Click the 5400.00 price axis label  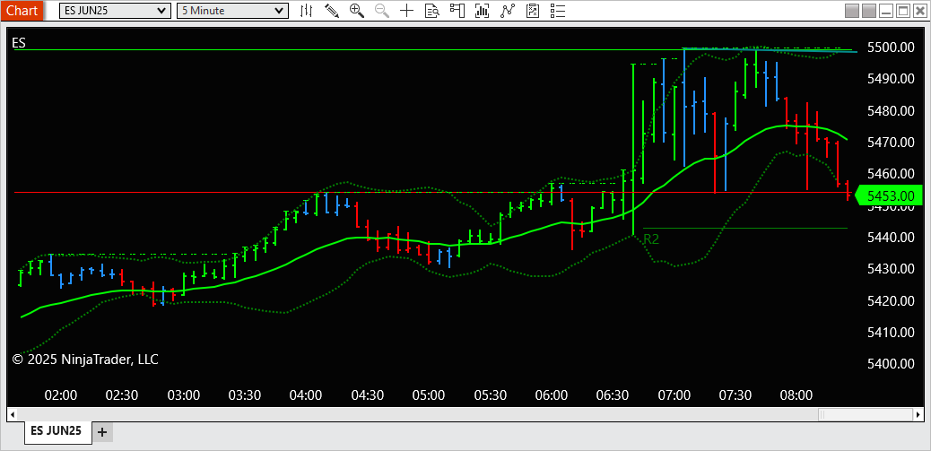click(890, 364)
